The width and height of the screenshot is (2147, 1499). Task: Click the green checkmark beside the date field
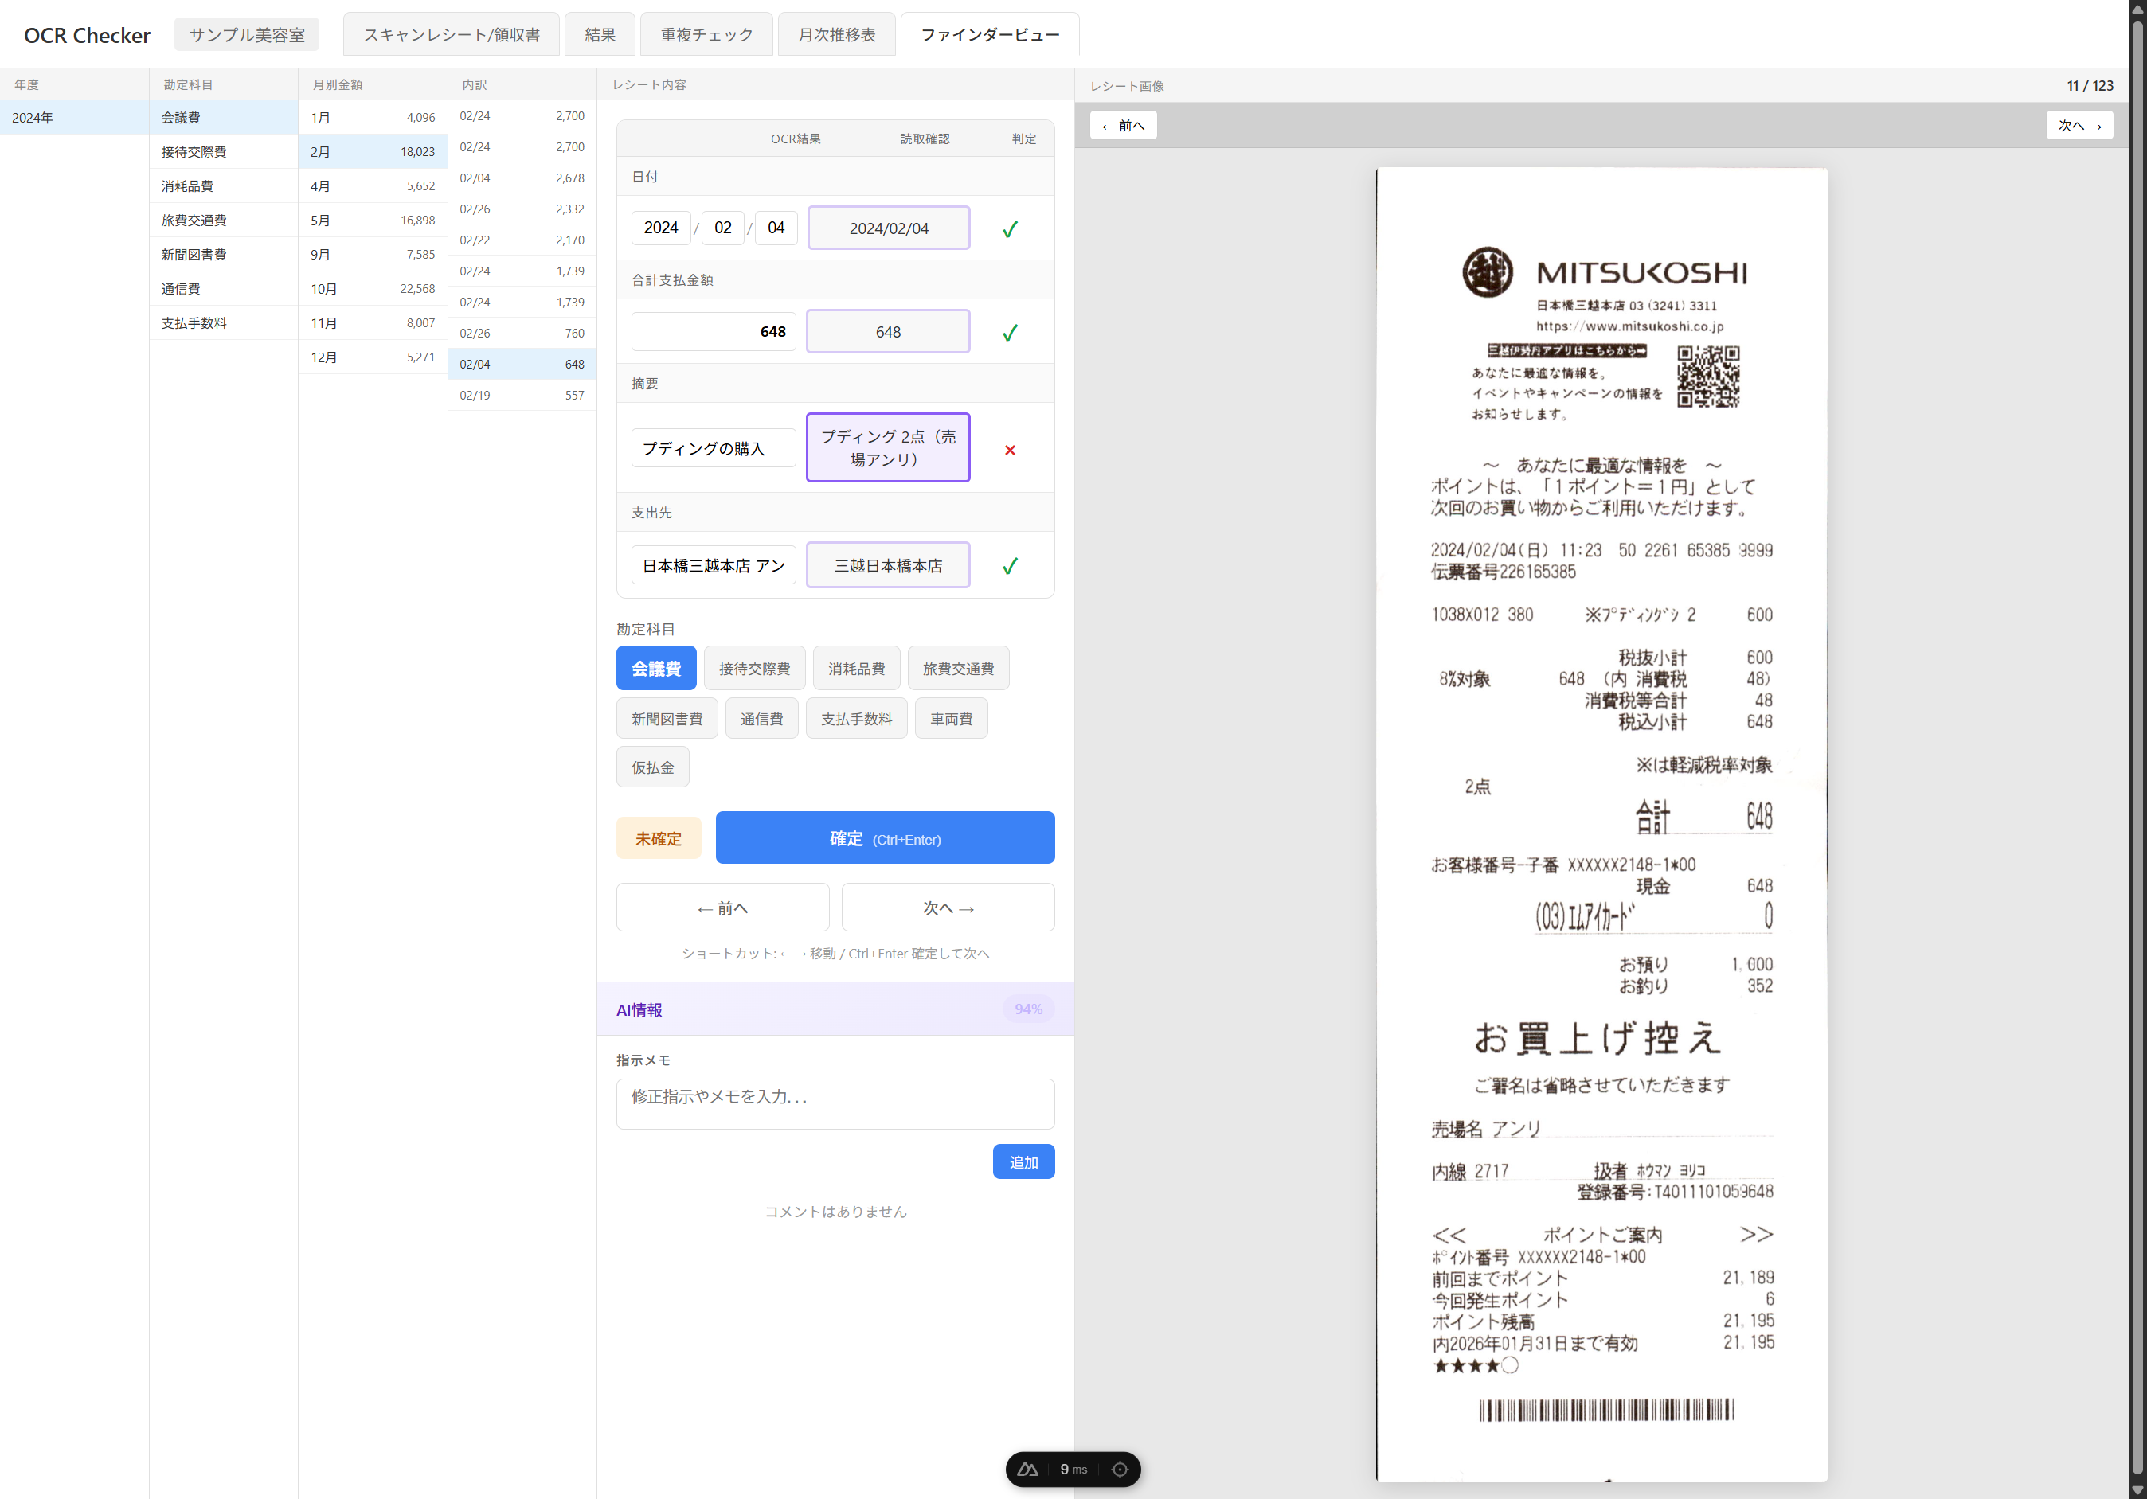[1009, 229]
